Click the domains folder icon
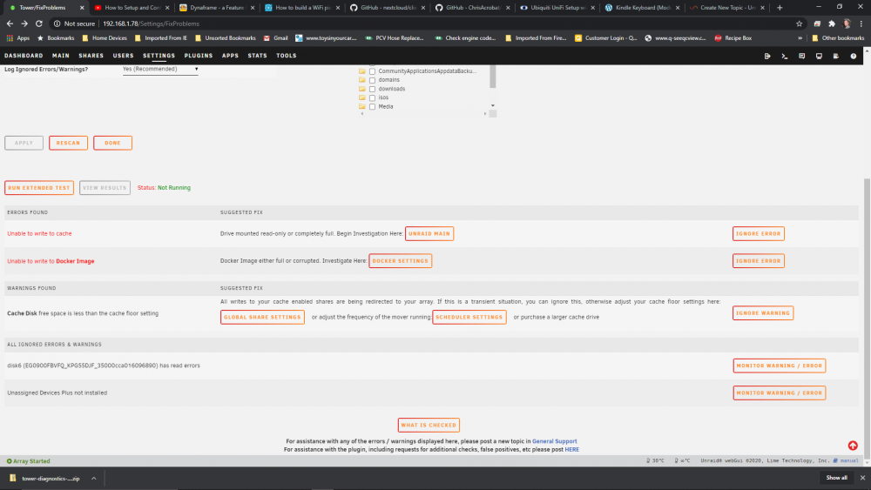The image size is (871, 490). tap(362, 80)
